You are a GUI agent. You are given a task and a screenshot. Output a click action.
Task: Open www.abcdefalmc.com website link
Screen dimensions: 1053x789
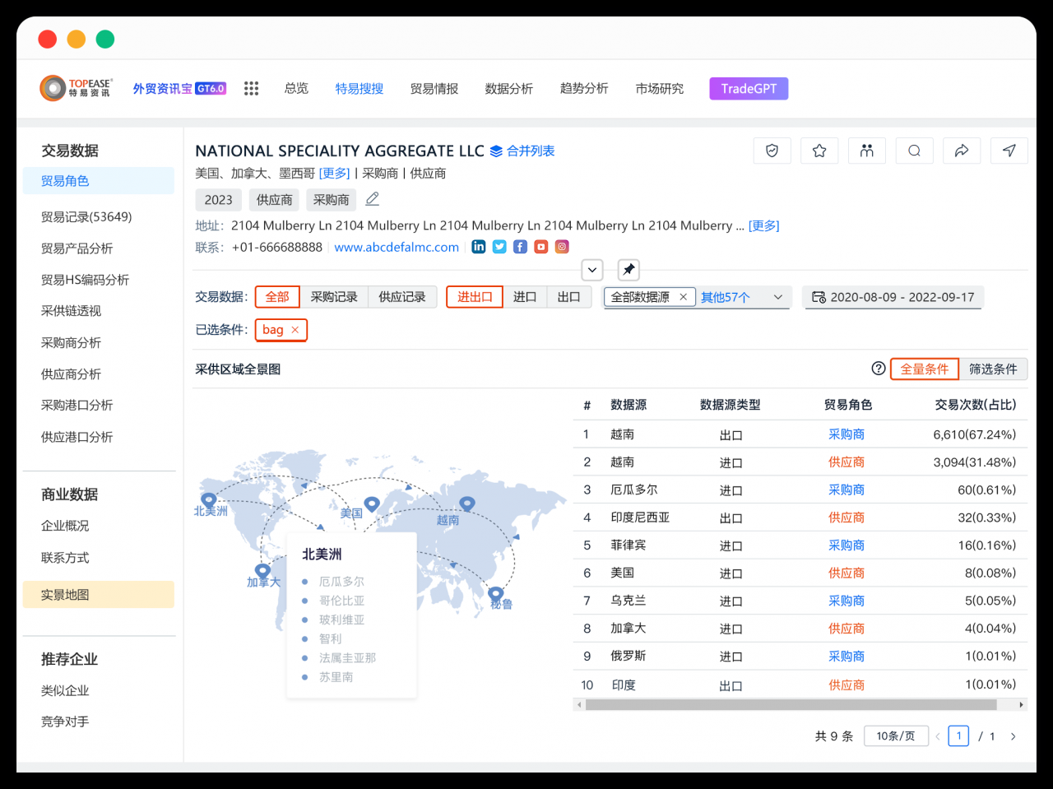[397, 247]
